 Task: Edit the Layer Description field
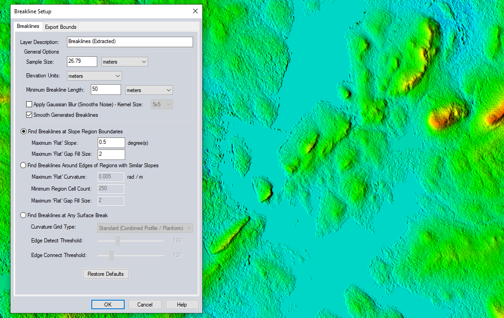(x=130, y=42)
